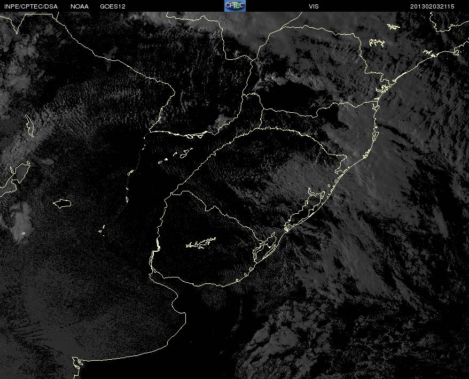Select the GOES12 satellite label
This screenshot has height=379, width=469.
click(113, 6)
